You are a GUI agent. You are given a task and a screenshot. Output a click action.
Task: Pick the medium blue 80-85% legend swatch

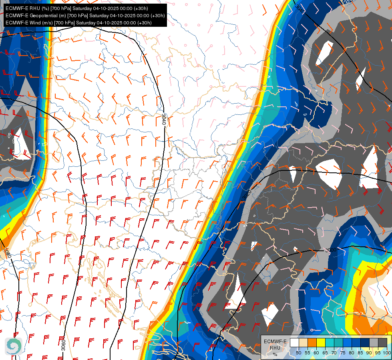coord(356,342)
